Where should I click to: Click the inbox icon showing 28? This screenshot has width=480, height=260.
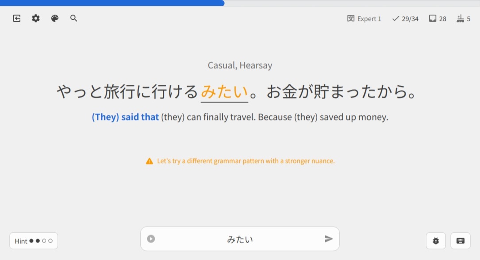[x=437, y=19]
